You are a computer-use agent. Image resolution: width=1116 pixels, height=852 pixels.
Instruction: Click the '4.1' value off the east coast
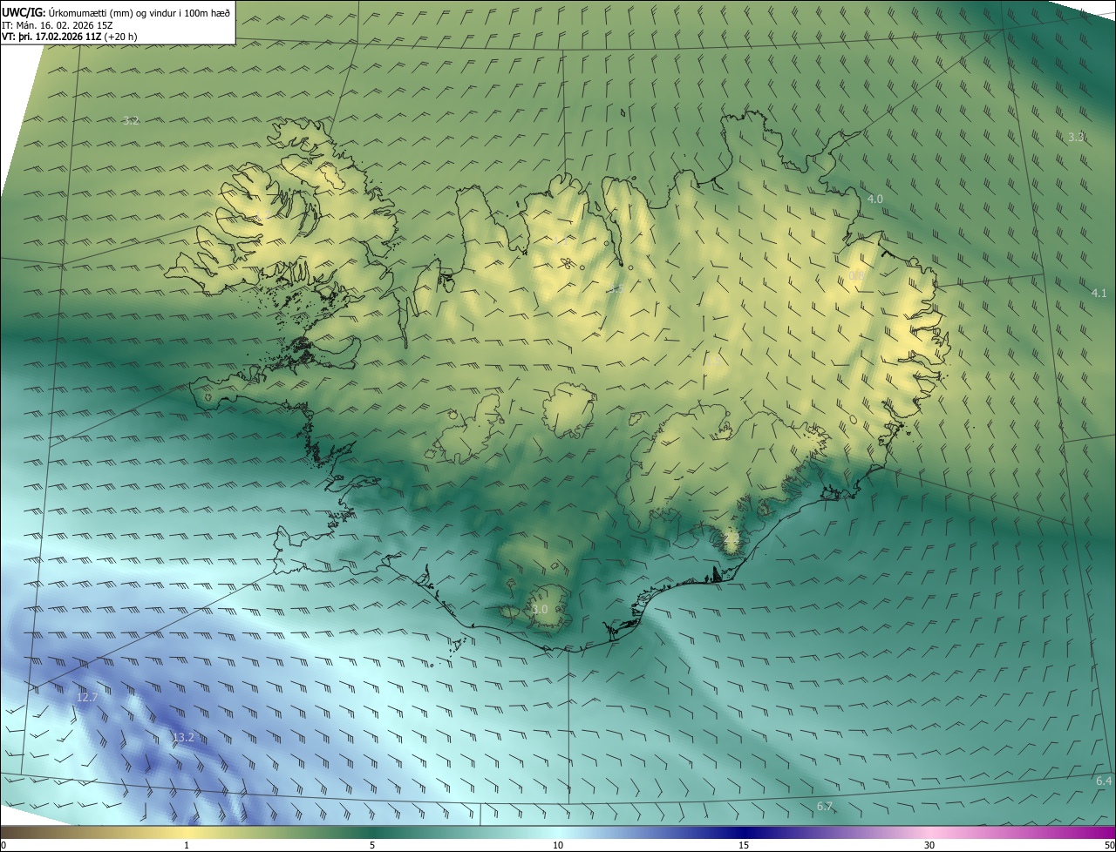[1099, 294]
